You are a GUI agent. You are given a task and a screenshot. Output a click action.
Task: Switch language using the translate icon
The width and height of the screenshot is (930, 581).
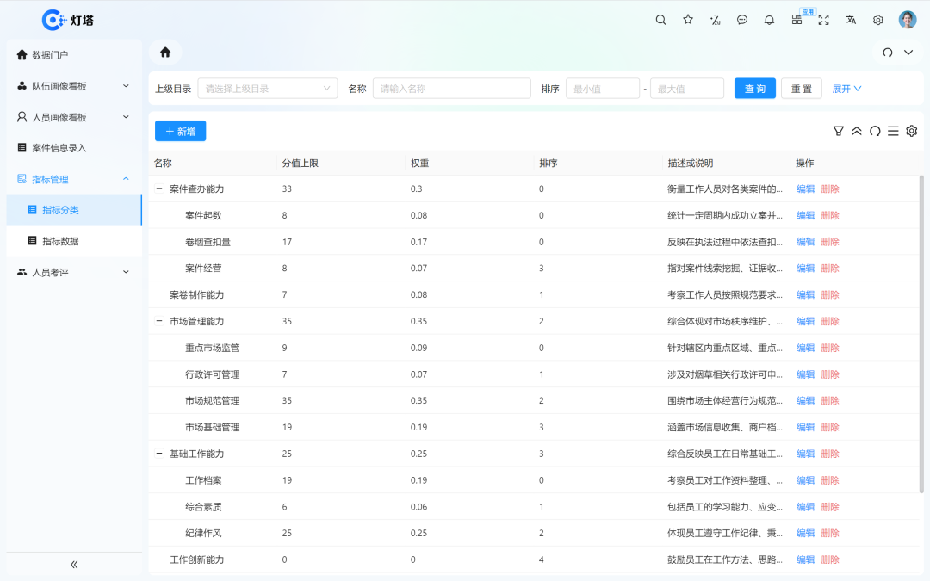tap(851, 19)
